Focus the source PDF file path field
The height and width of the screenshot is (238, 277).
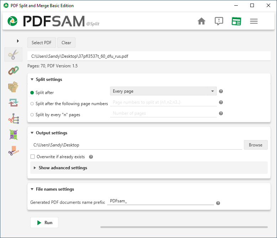pos(149,56)
